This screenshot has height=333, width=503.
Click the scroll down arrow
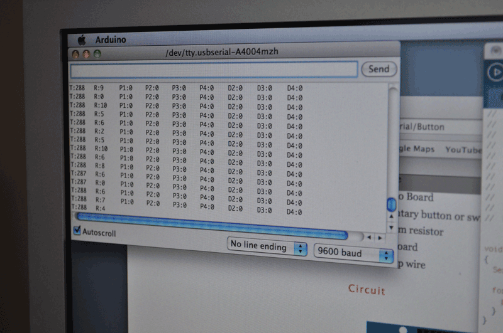click(x=391, y=228)
